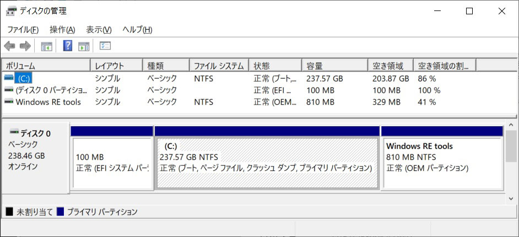Open Help using the blue question mark icon
519x237 pixels.
pyautogui.click(x=68, y=46)
